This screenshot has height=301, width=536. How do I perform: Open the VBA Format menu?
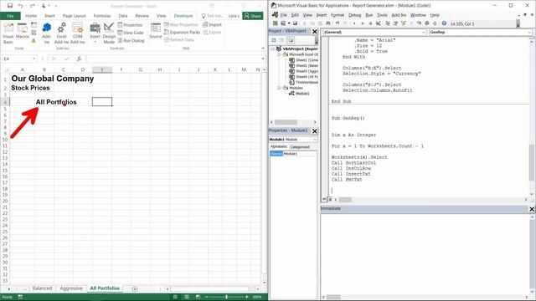[x=338, y=15]
